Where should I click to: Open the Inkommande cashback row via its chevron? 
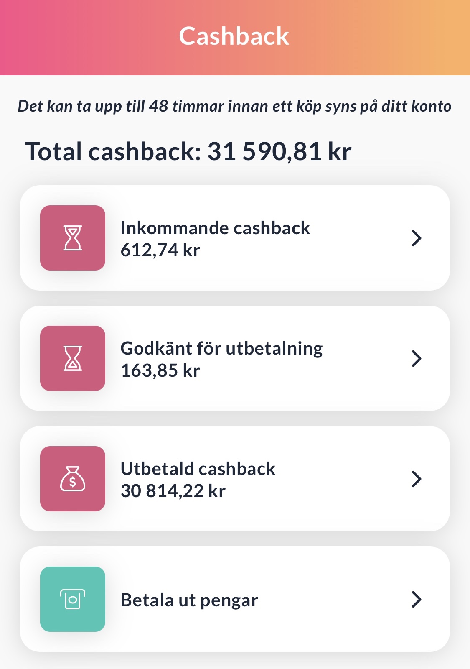(417, 238)
